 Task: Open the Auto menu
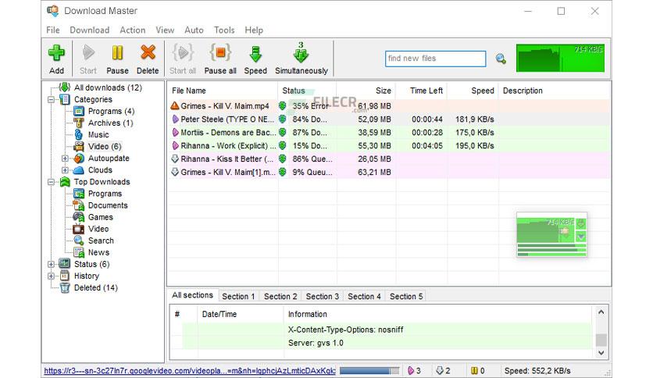[194, 30]
